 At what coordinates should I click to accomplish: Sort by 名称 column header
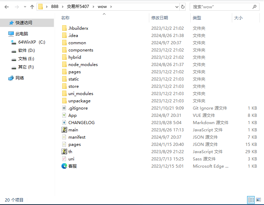point(65,18)
